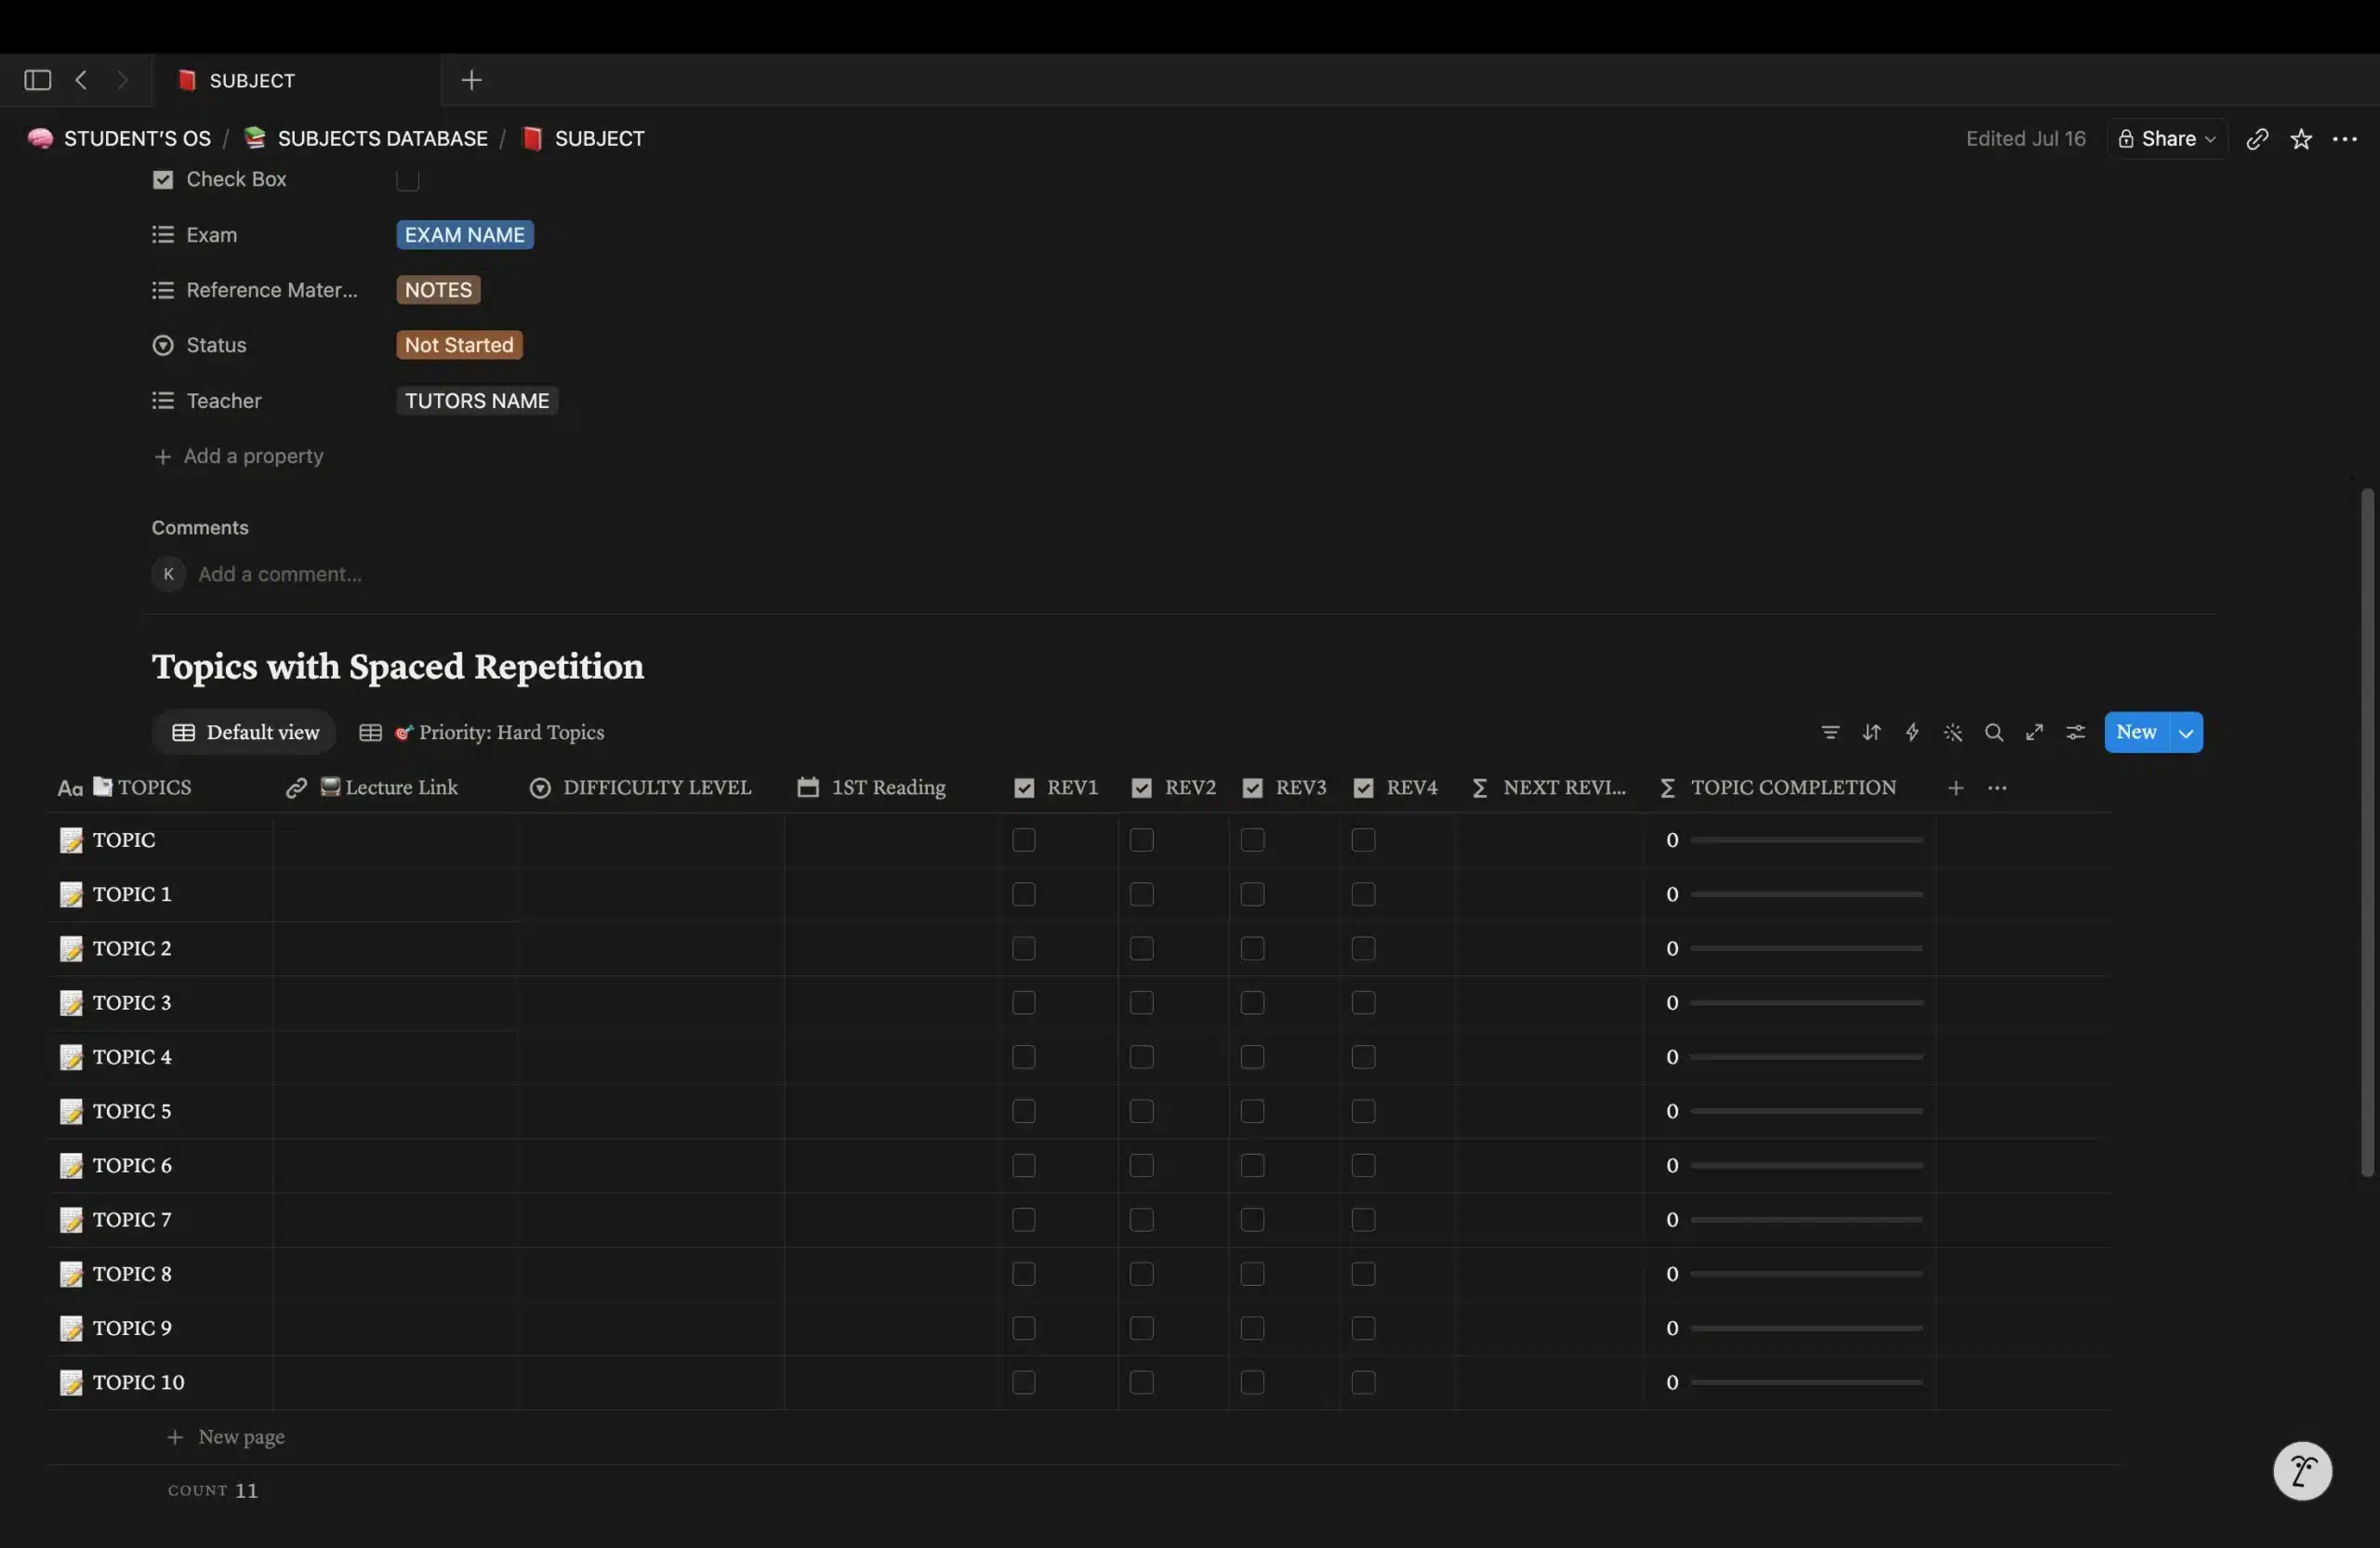Click the brain icon of STUDENT'S OS
The width and height of the screenshot is (2380, 1548).
pyautogui.click(x=40, y=139)
